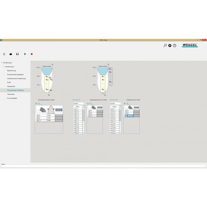Click the magnifying glass search icon
207x207 pixels.
165,46
